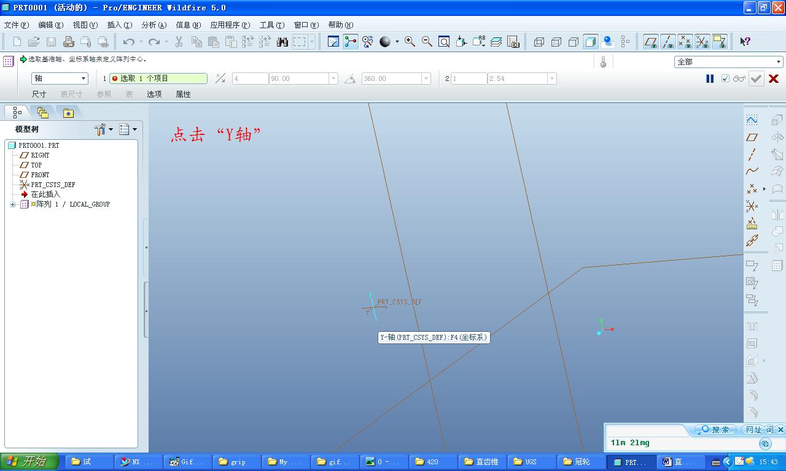The width and height of the screenshot is (786, 471).
Task: Toggle the pattern preview checkbox
Action: pos(725,78)
